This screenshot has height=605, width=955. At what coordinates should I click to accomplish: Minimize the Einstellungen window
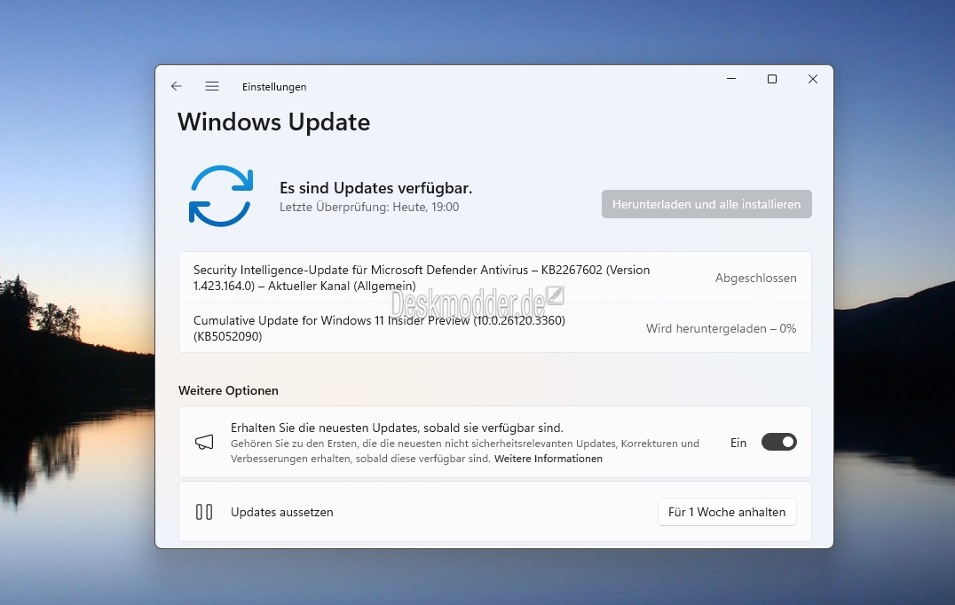point(731,79)
